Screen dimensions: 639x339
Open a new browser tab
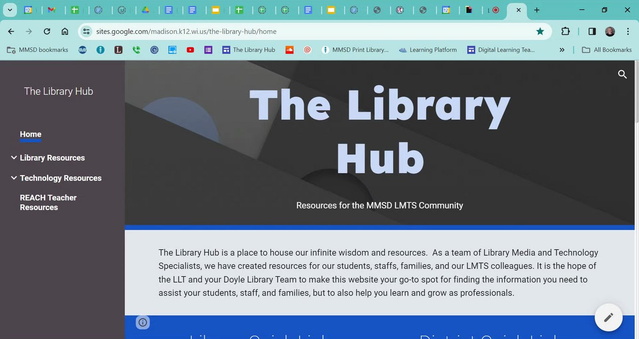coord(537,10)
